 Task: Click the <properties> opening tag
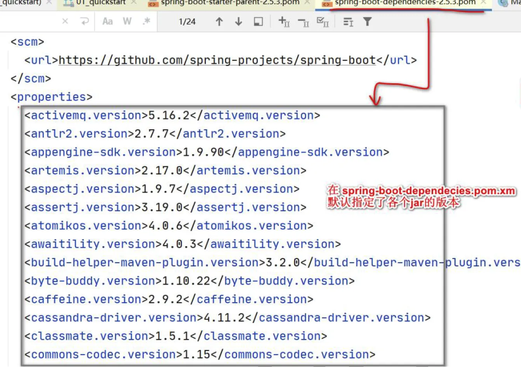pyautogui.click(x=51, y=97)
